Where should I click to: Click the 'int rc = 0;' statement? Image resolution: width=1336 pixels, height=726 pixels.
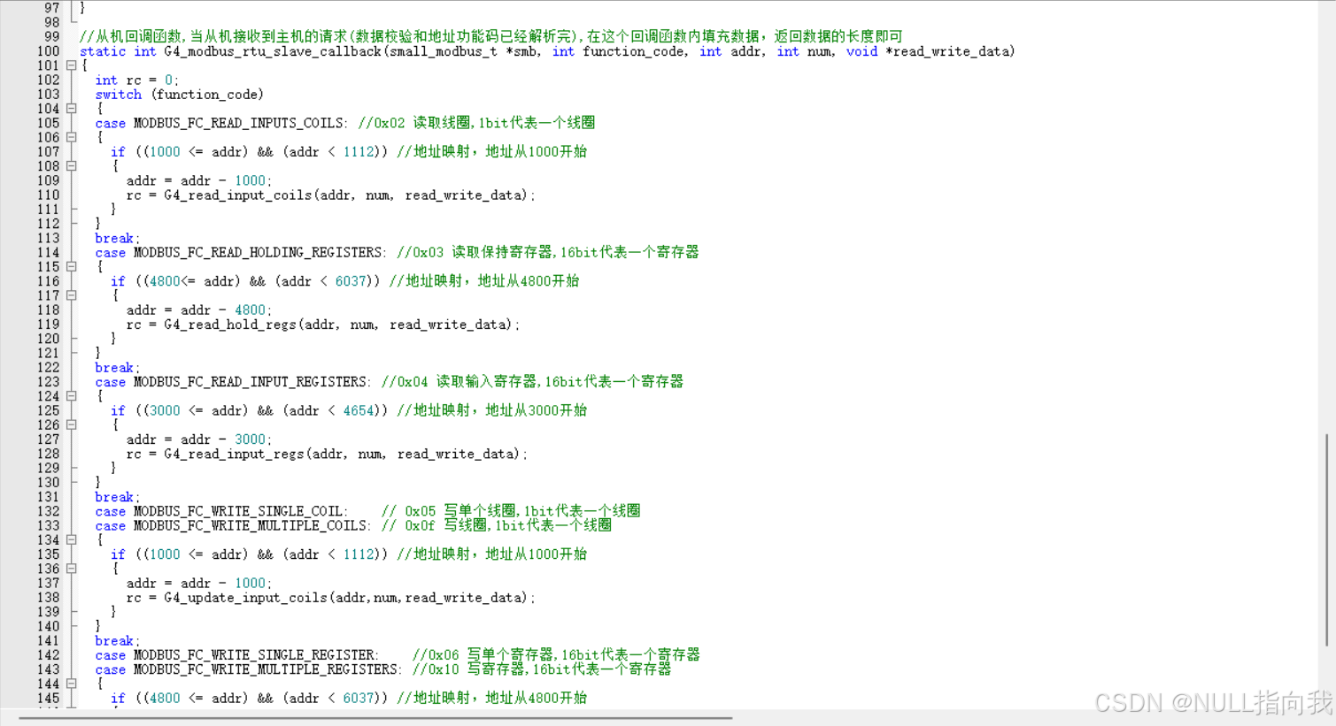click(x=136, y=80)
